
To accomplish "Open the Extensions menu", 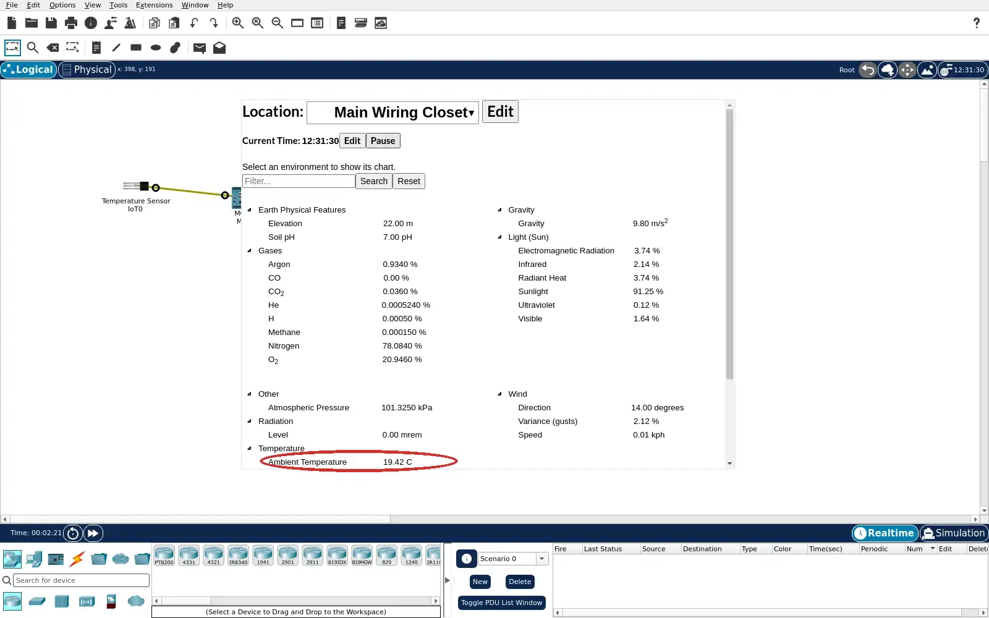I will [x=154, y=5].
